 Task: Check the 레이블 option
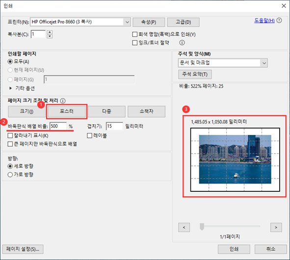pyautogui.click(x=89, y=136)
